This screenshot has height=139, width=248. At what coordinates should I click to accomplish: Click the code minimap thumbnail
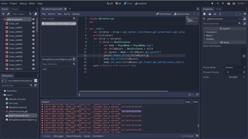[x=192, y=21]
